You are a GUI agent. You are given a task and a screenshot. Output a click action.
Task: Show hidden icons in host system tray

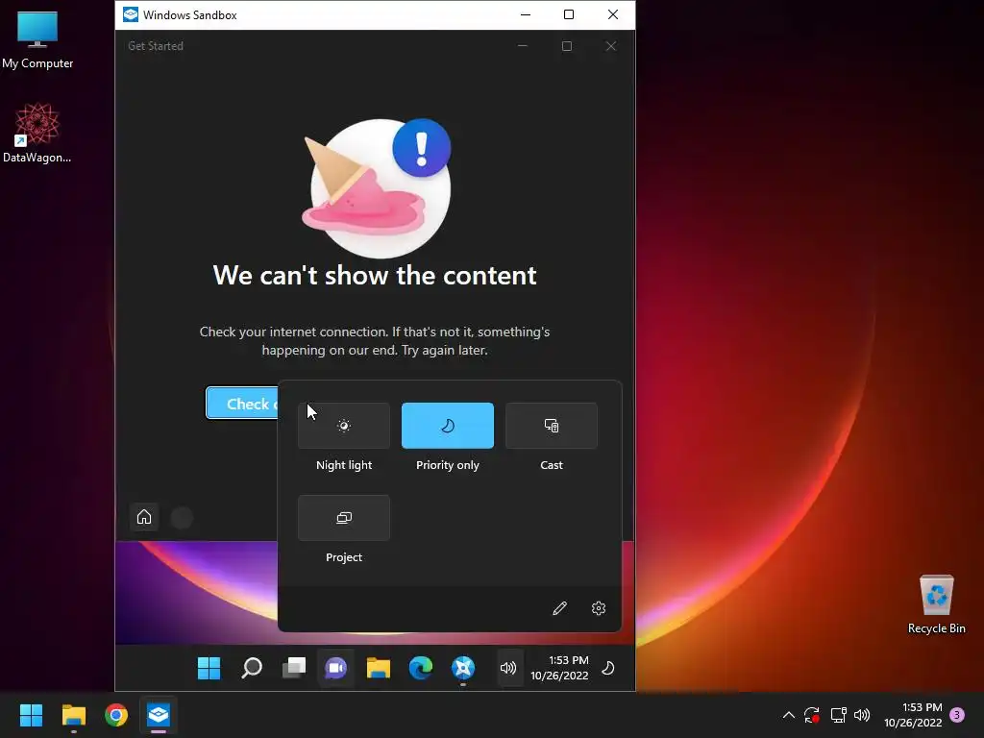click(789, 715)
